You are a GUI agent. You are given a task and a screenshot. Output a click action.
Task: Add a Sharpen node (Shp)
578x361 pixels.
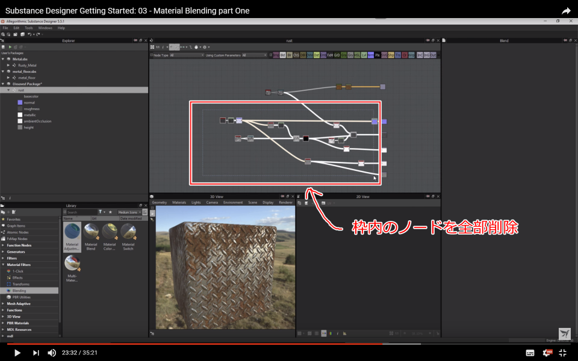pos(391,55)
